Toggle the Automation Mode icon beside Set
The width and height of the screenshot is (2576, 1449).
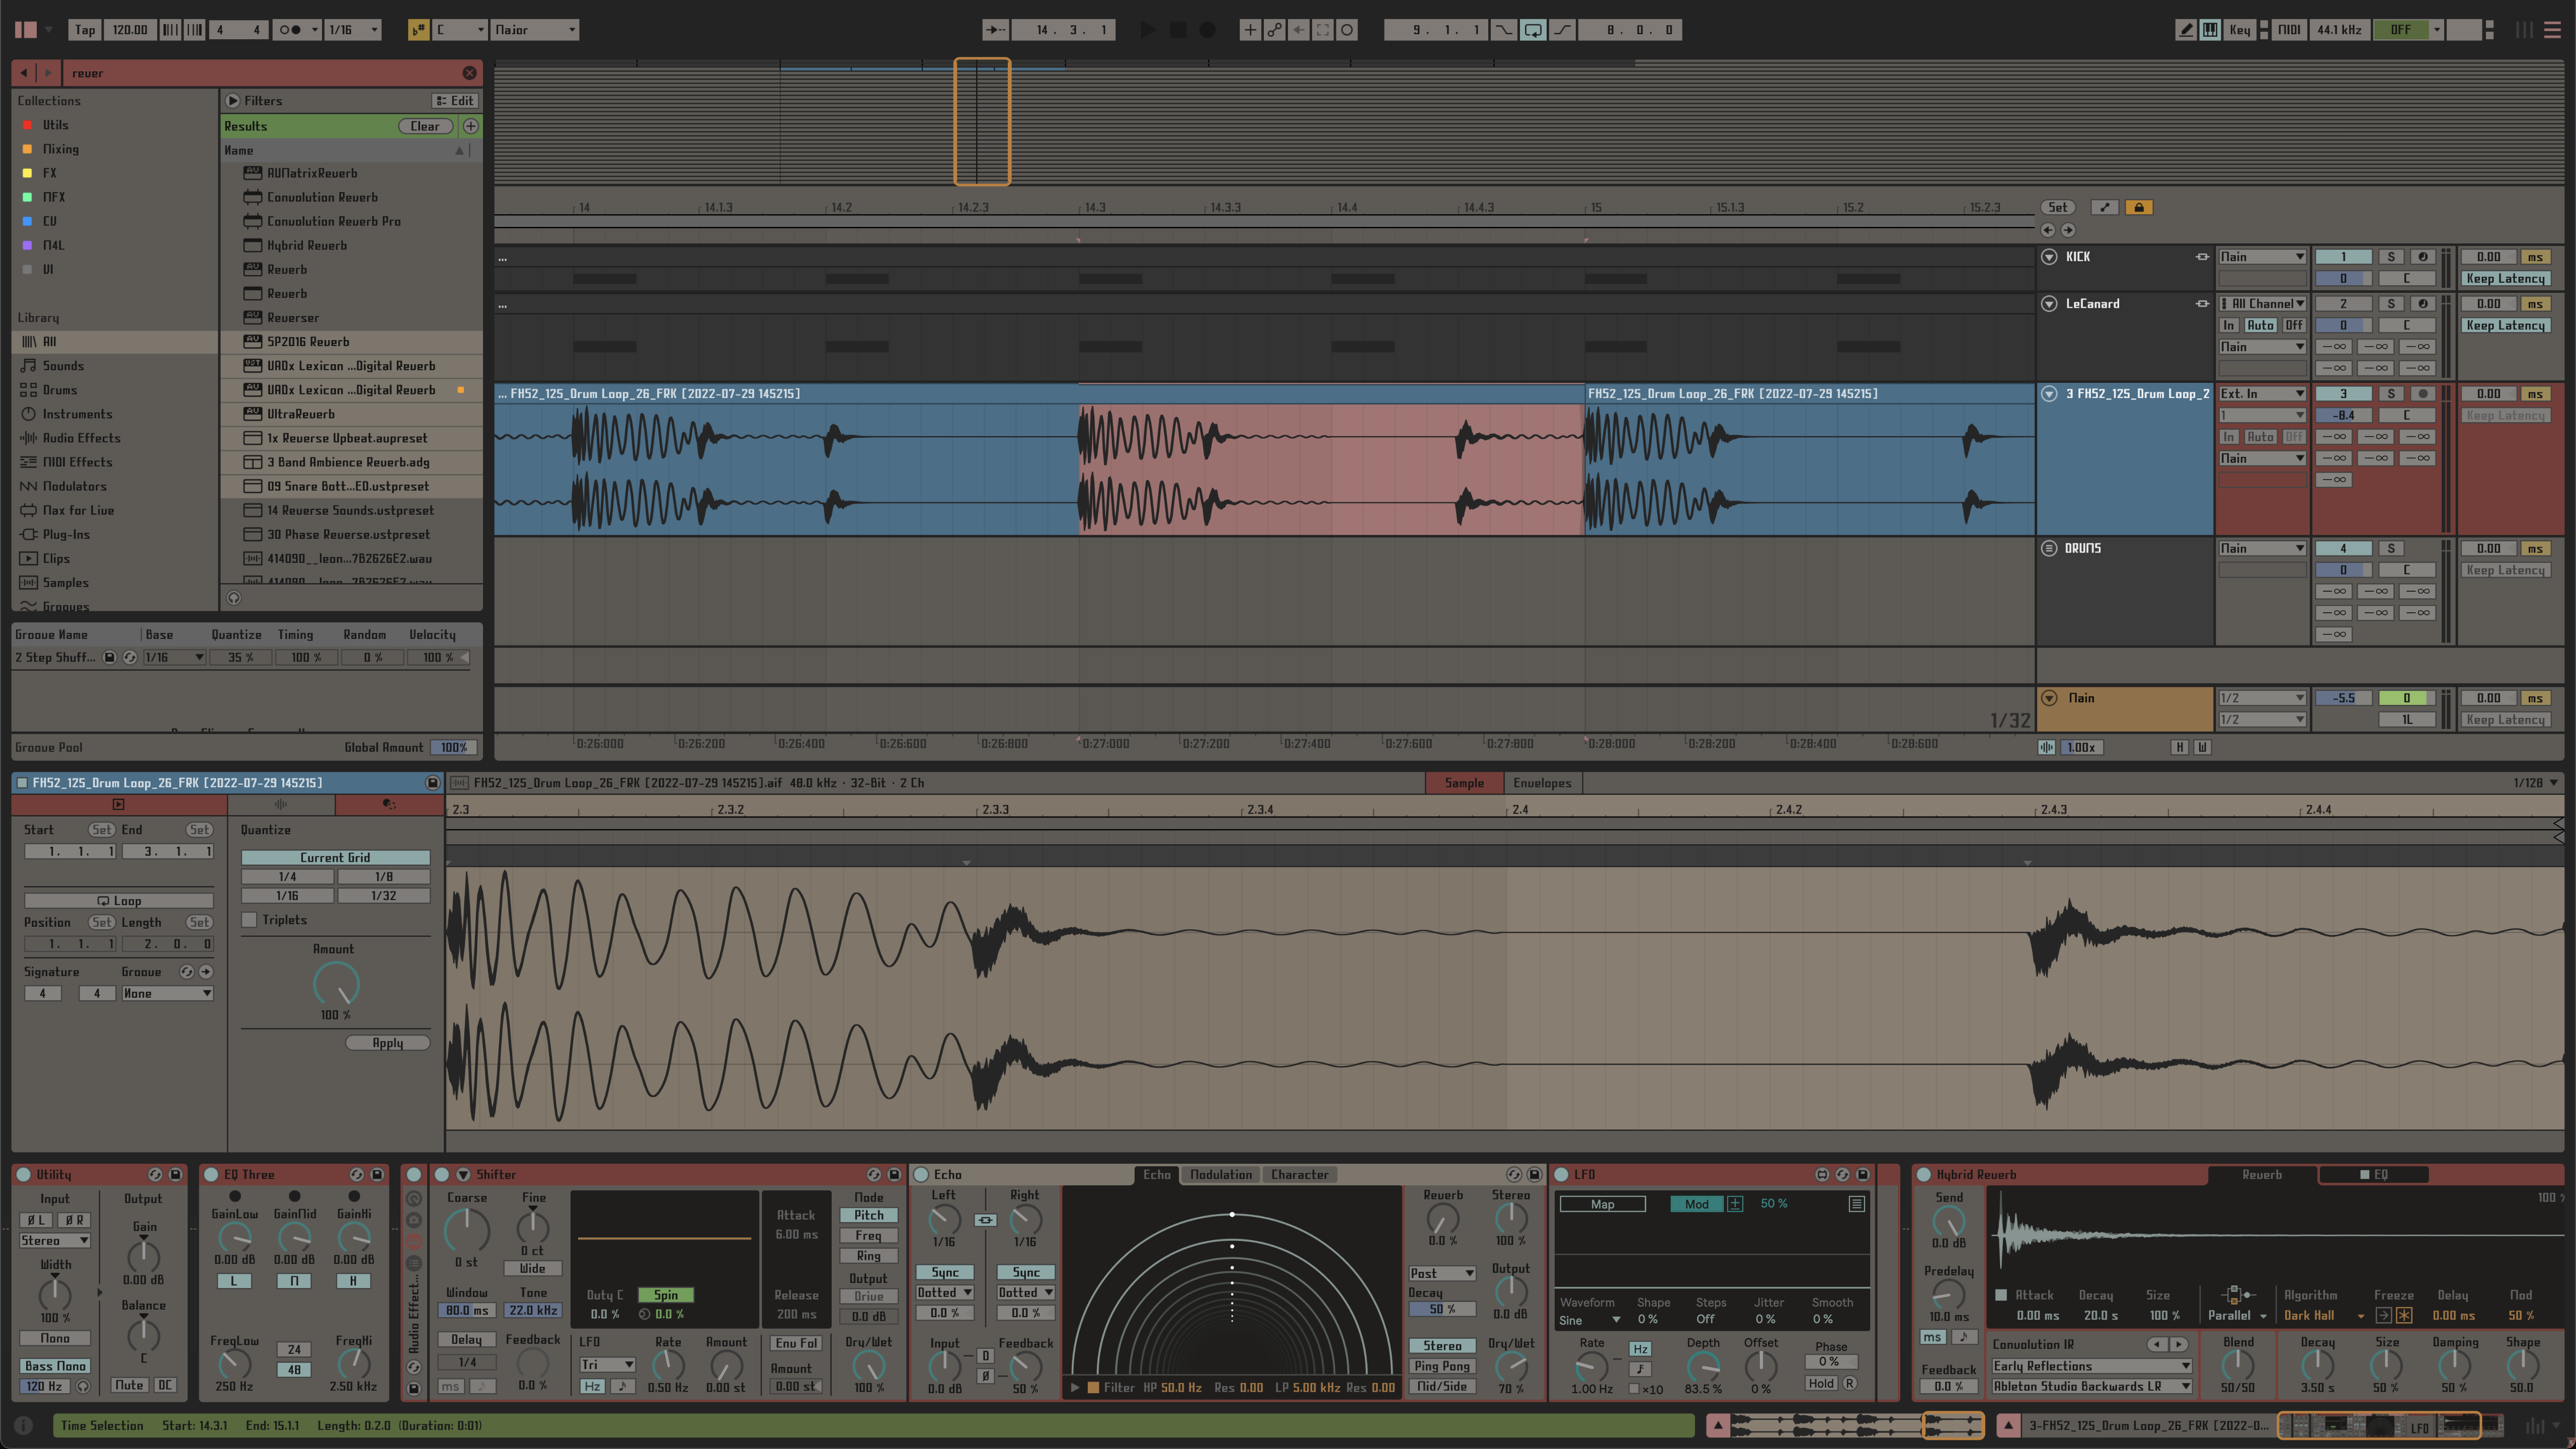2105,207
